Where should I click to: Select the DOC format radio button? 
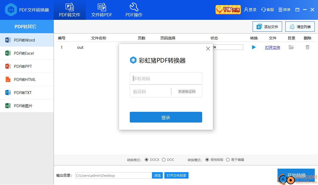tap(164, 160)
